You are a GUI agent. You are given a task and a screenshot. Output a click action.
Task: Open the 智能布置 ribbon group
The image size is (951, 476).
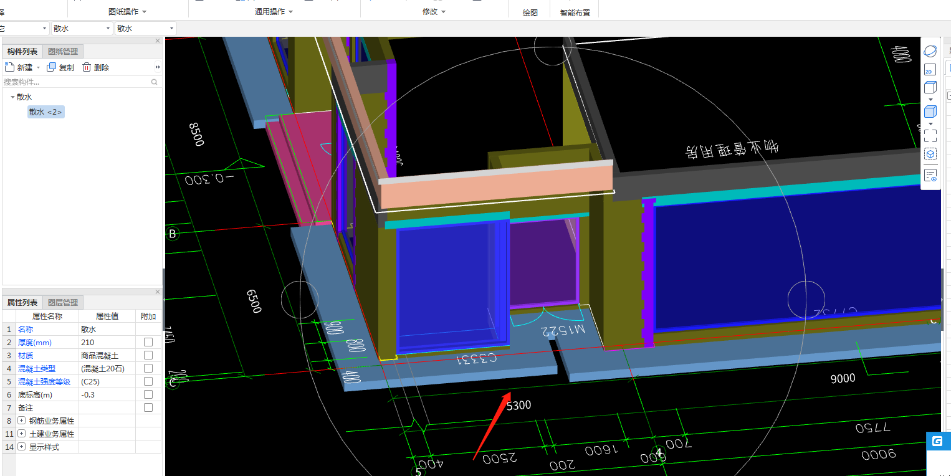click(575, 12)
